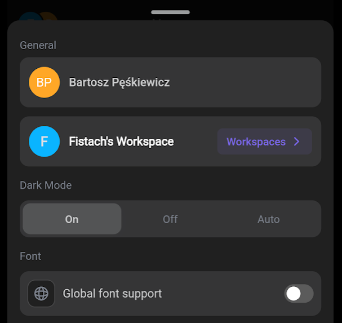Select the Fistach's Workspace name
This screenshot has width=342, height=323.
(x=121, y=141)
